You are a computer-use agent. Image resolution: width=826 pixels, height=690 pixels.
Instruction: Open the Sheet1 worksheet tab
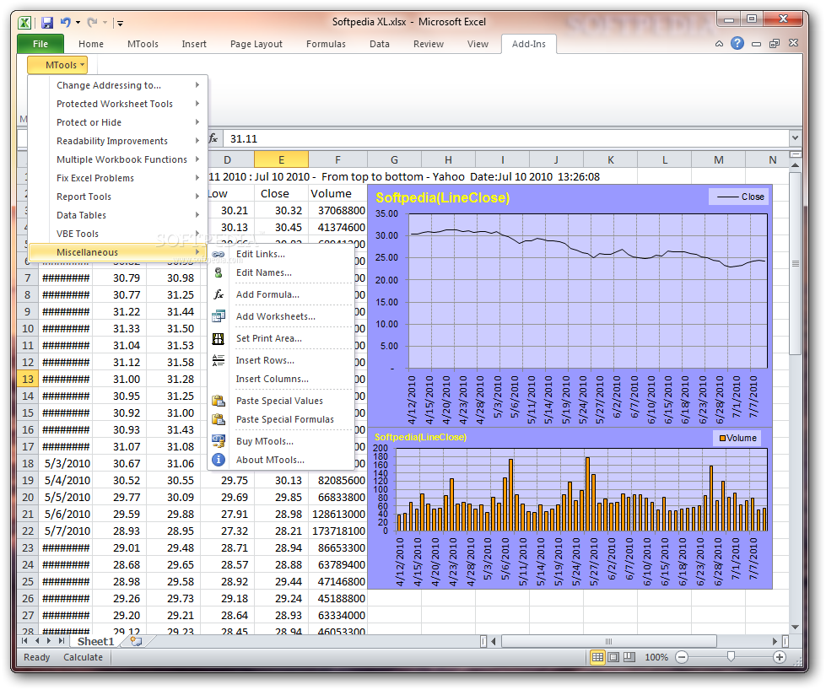pyautogui.click(x=95, y=641)
